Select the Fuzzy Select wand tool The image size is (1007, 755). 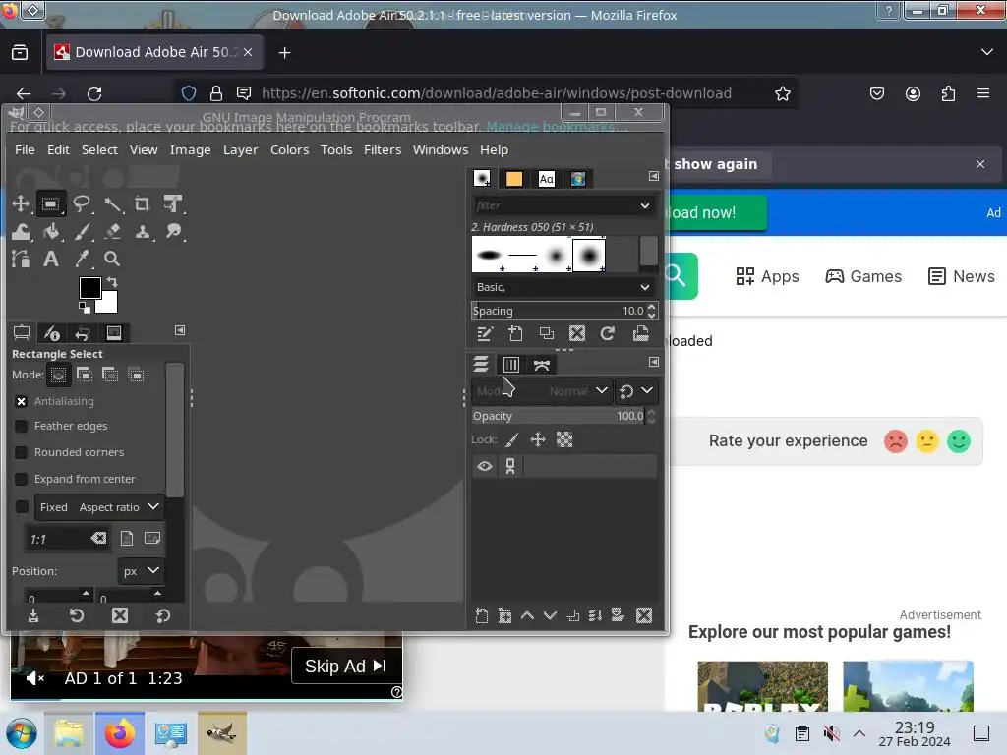(x=112, y=204)
